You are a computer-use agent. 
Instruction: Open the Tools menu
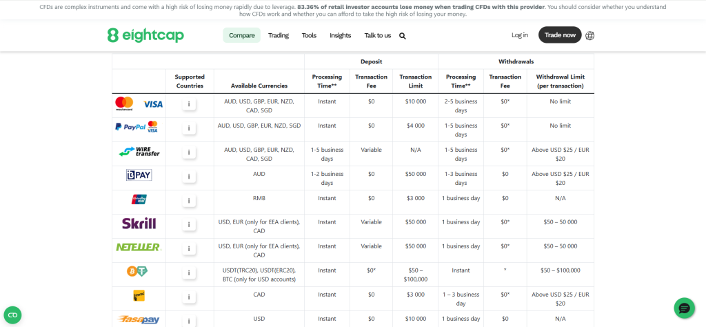tap(309, 35)
